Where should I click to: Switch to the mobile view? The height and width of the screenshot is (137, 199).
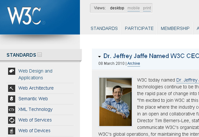point(134,8)
